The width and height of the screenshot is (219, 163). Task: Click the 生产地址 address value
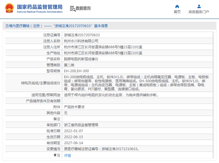click(x=103, y=53)
